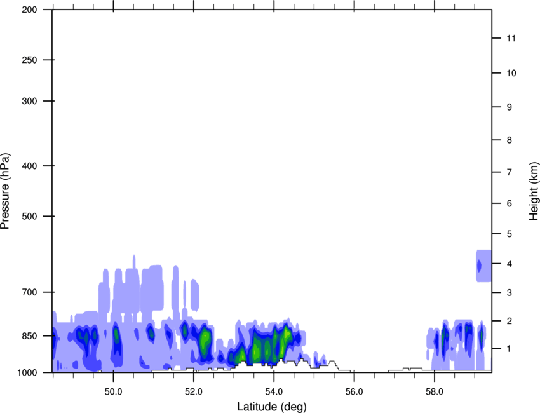Click the 7 km height label
This screenshot has width=540, height=413.
[x=510, y=172]
